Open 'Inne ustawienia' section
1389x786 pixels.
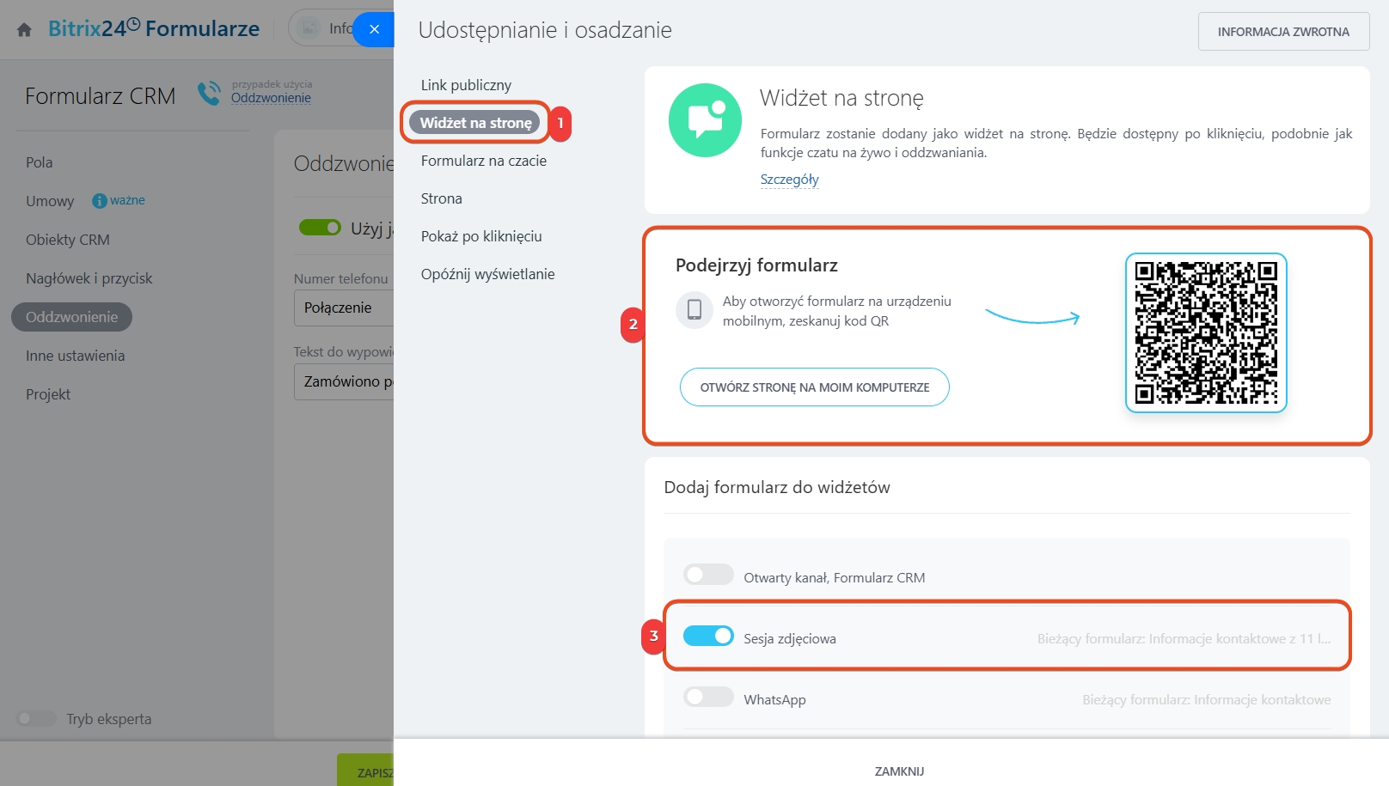tap(76, 356)
